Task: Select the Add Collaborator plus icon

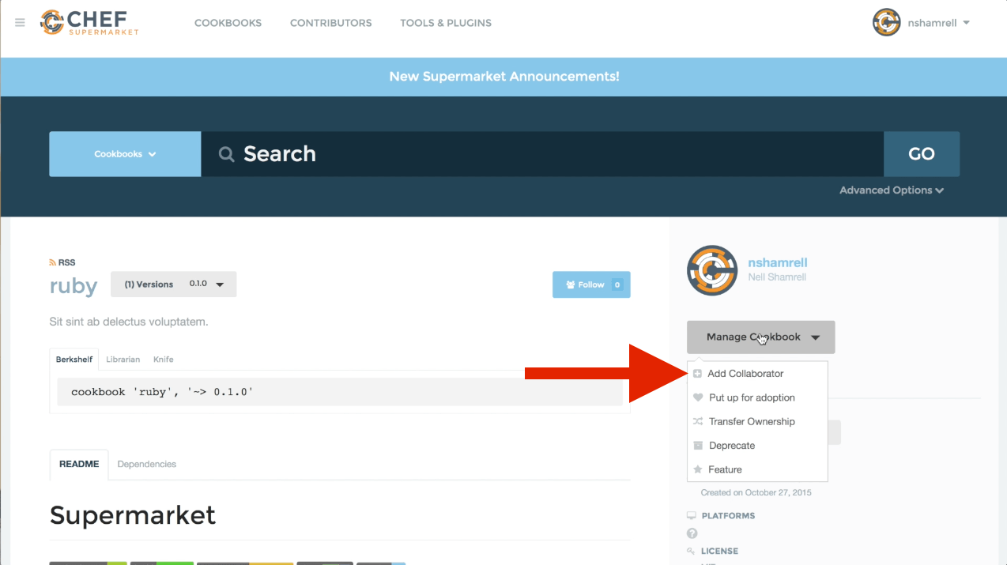Action: tap(698, 373)
